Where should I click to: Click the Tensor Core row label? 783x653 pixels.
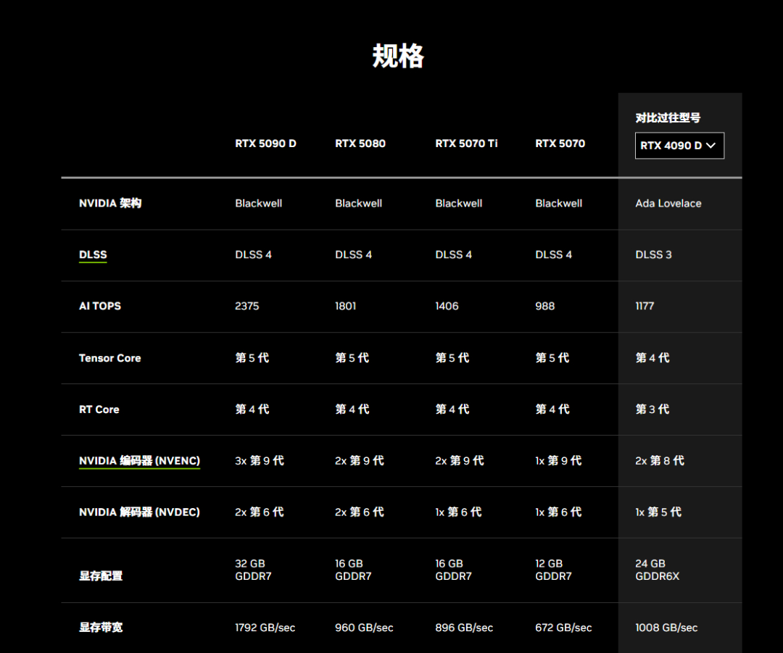pyautogui.click(x=110, y=358)
